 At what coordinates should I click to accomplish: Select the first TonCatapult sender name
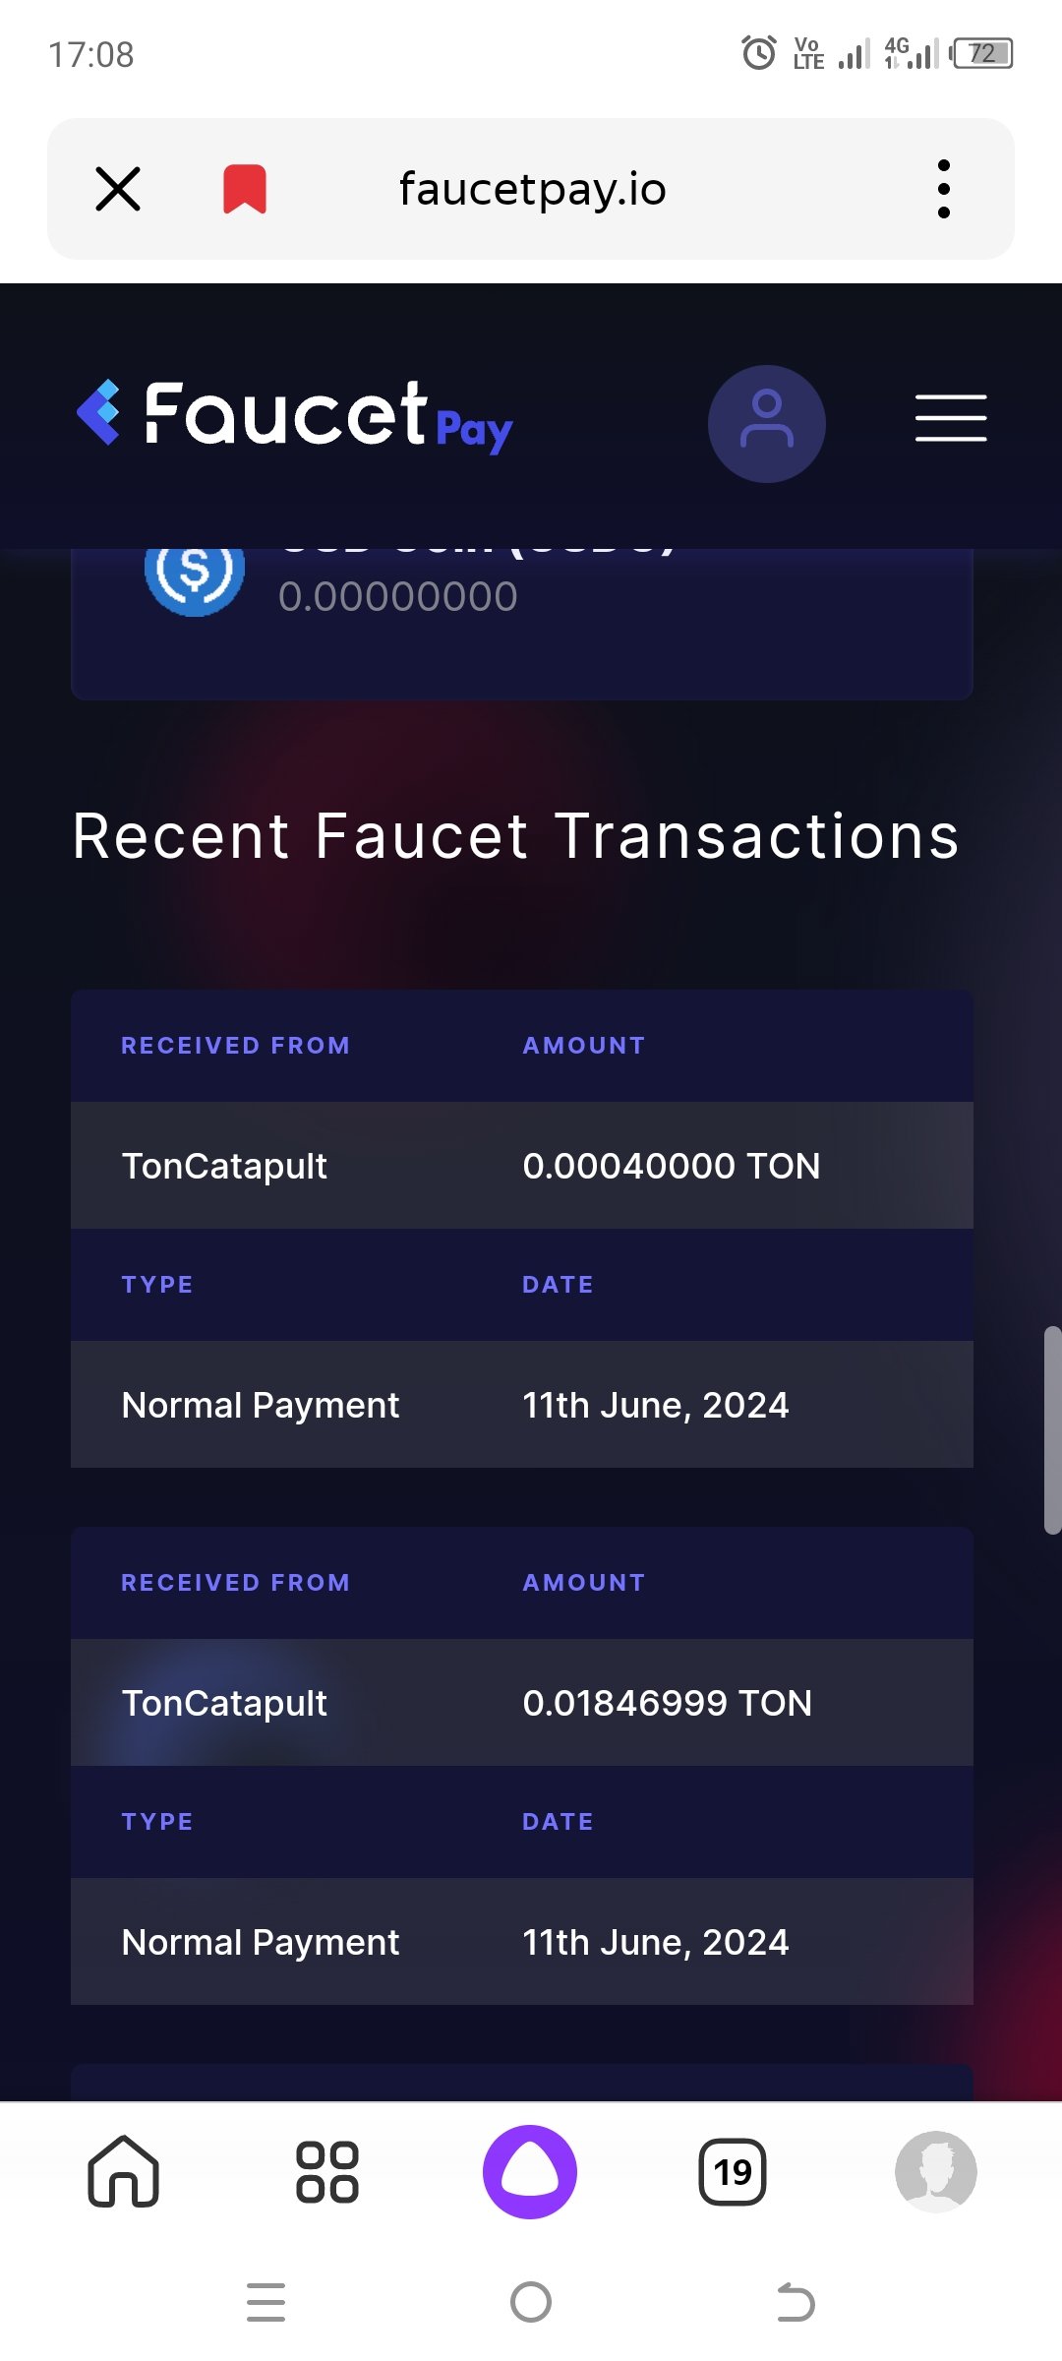pos(224,1166)
